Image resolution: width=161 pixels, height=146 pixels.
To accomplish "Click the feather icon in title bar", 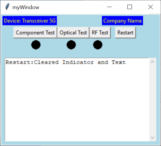I will [x=7, y=7].
